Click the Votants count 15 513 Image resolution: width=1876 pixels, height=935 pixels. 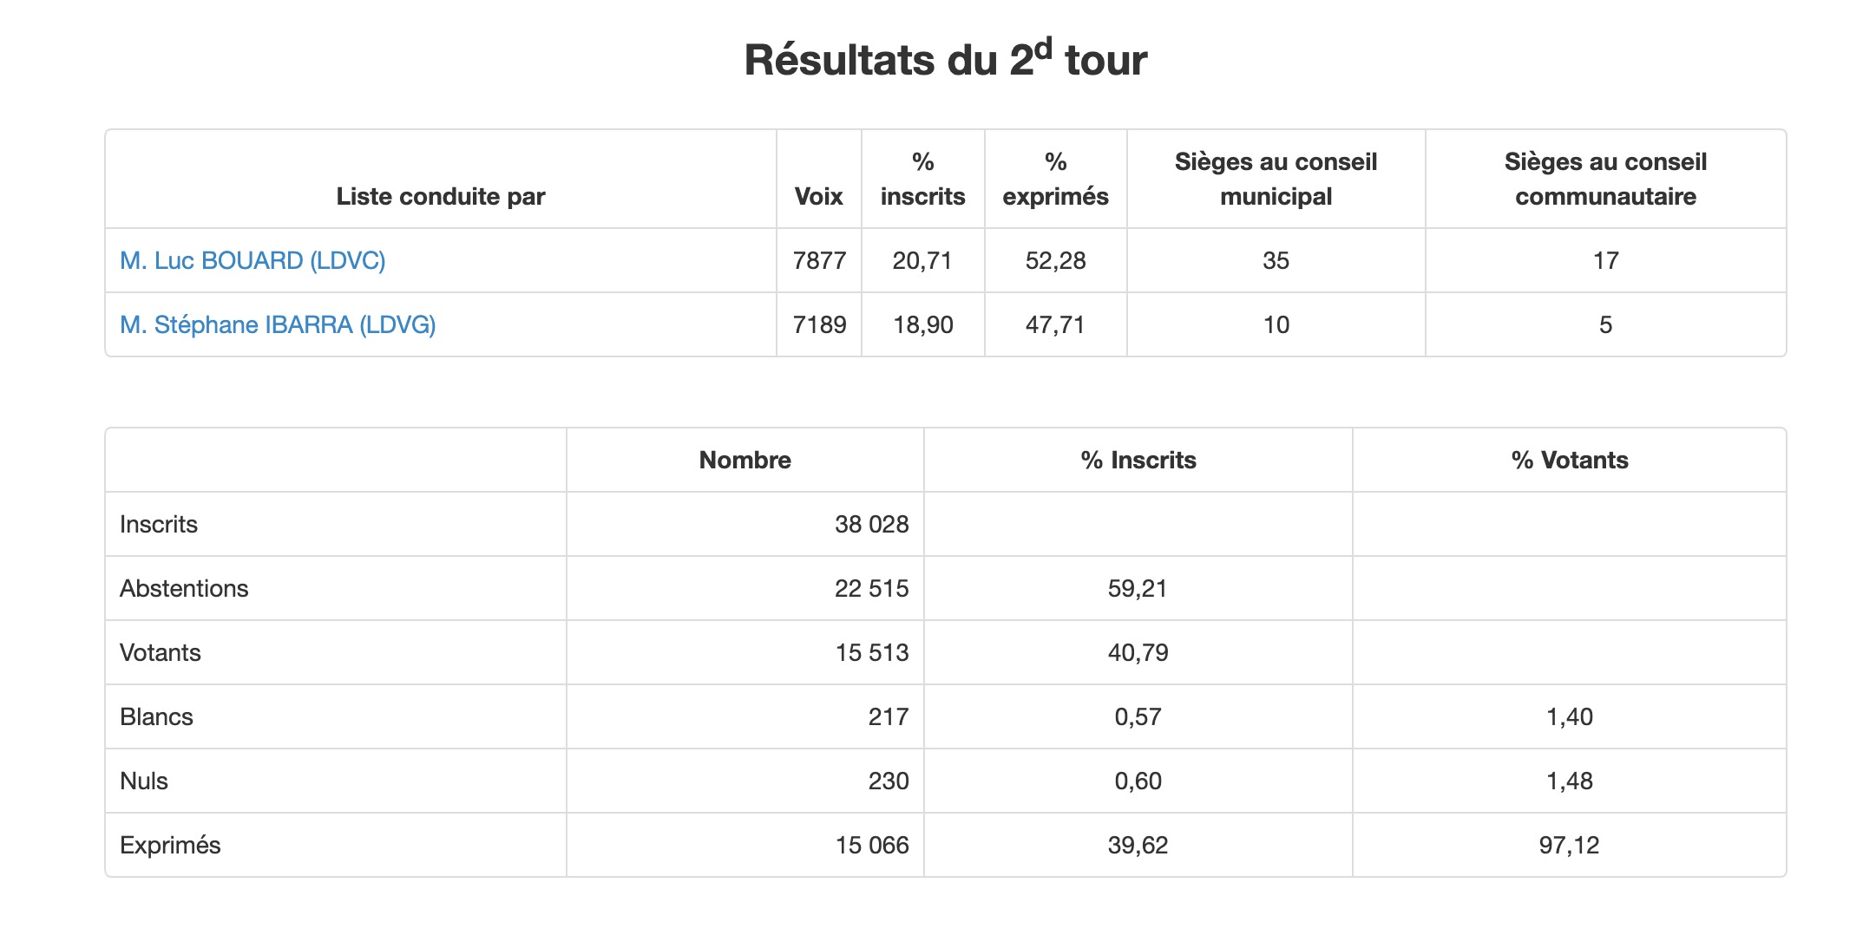coord(872,652)
